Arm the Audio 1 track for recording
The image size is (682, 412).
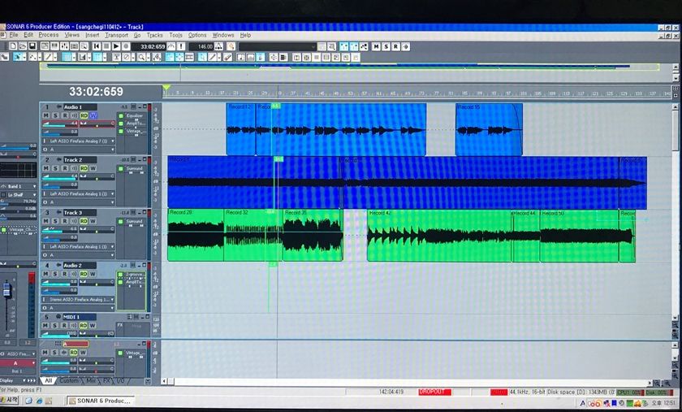[65, 115]
